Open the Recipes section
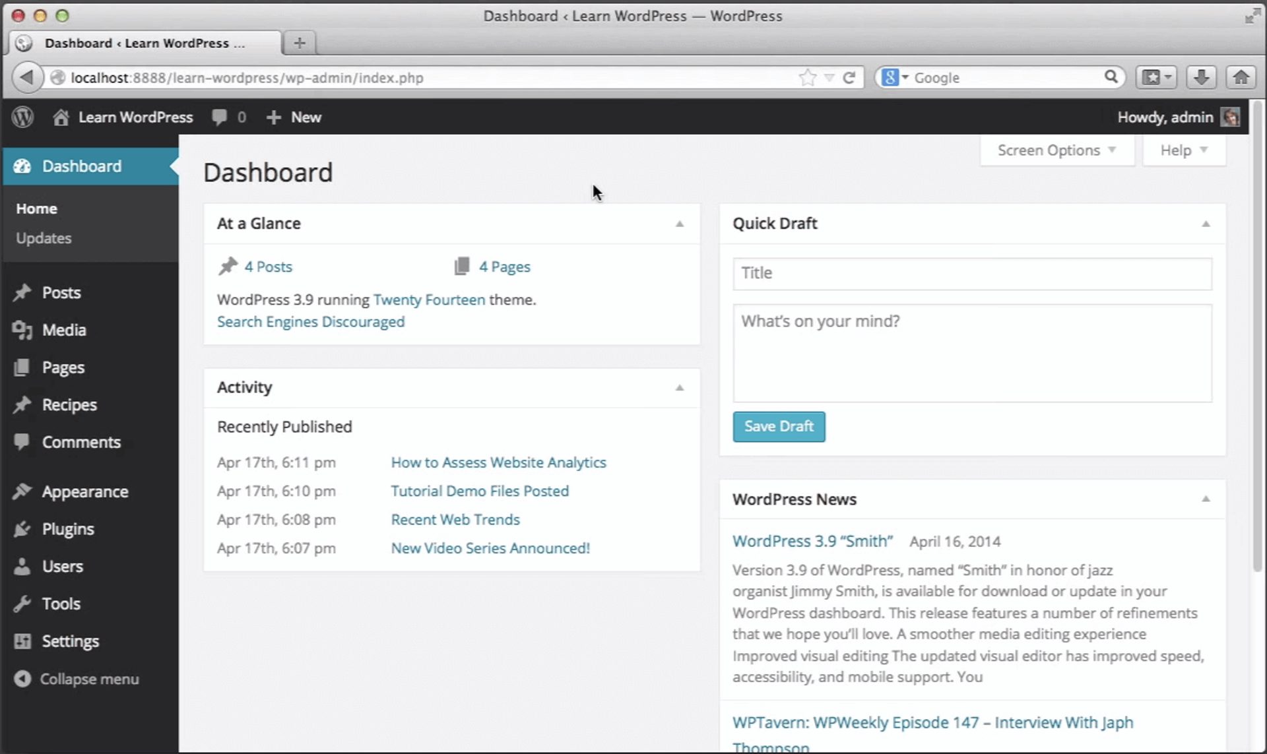Viewport: 1267px width, 754px height. [x=69, y=404]
